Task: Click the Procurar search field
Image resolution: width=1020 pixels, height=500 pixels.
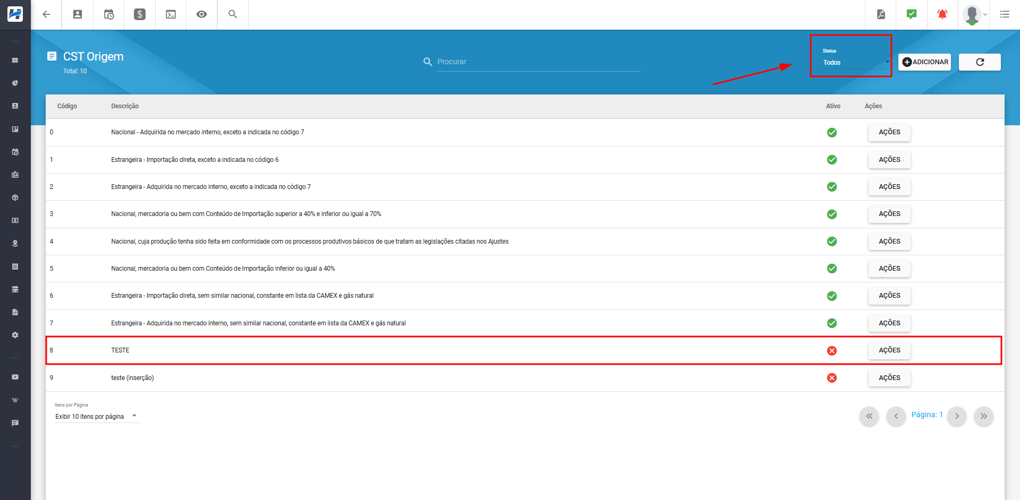Action: [538, 62]
